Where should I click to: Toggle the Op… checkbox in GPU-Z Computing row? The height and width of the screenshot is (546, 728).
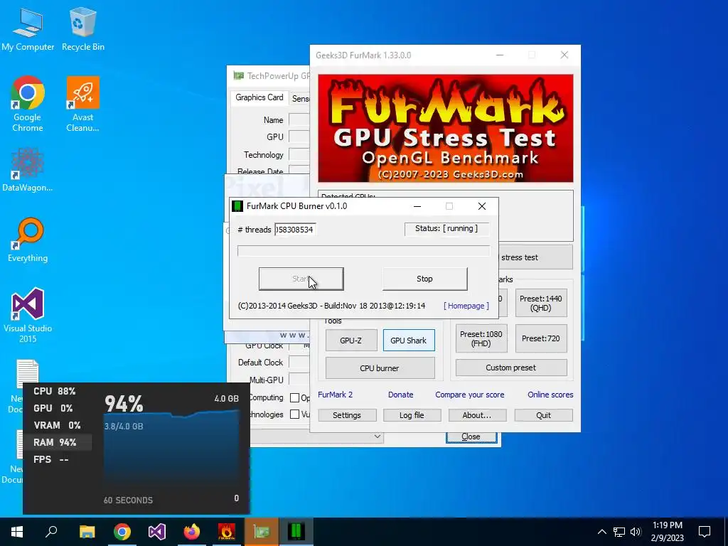point(294,398)
